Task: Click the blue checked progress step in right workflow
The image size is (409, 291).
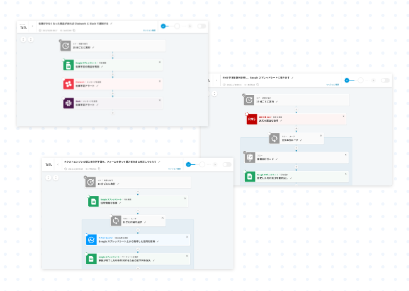Action: [346, 80]
